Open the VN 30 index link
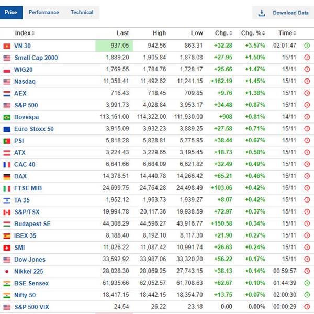314x314 pixels. tap(23, 46)
